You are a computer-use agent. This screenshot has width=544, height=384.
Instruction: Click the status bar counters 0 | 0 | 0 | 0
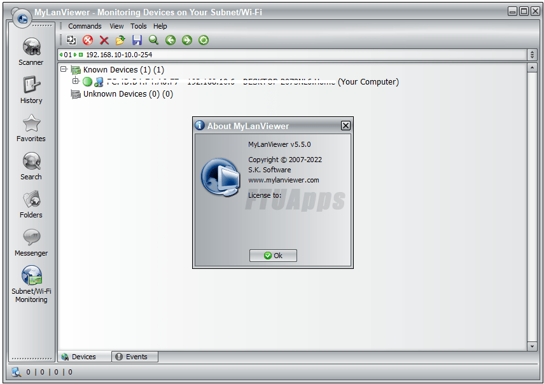click(49, 372)
